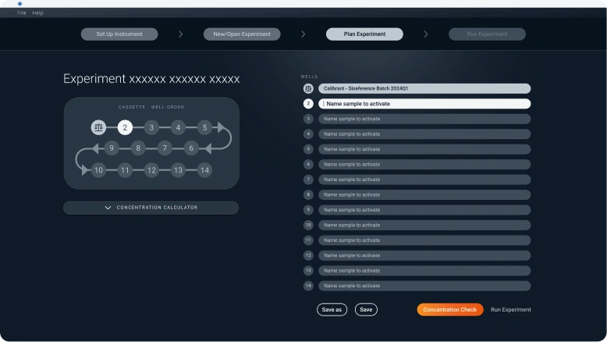Image resolution: width=607 pixels, height=342 pixels.
Task: Expand the Concentration Calculator panel
Action: (151, 208)
